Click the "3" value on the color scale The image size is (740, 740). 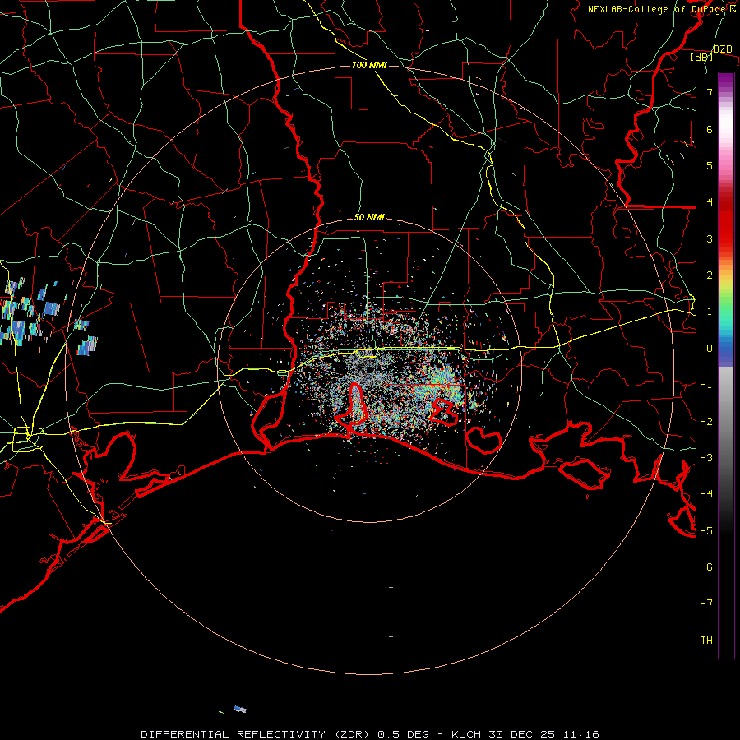pyautogui.click(x=710, y=238)
